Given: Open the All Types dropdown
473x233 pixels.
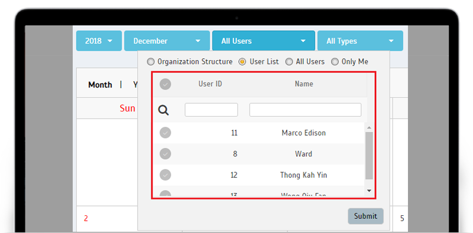Looking at the screenshot, I should [x=360, y=41].
